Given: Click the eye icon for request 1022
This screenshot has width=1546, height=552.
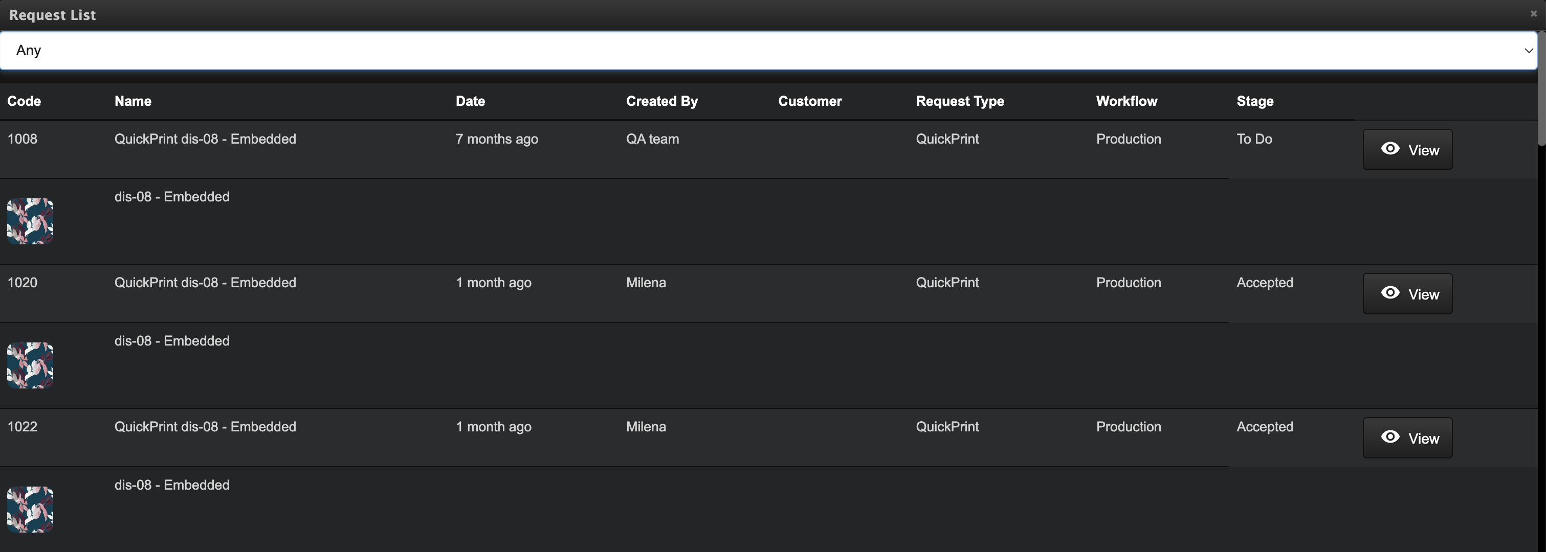Looking at the screenshot, I should pyautogui.click(x=1390, y=437).
